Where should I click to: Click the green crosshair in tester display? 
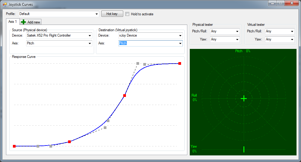244,99
